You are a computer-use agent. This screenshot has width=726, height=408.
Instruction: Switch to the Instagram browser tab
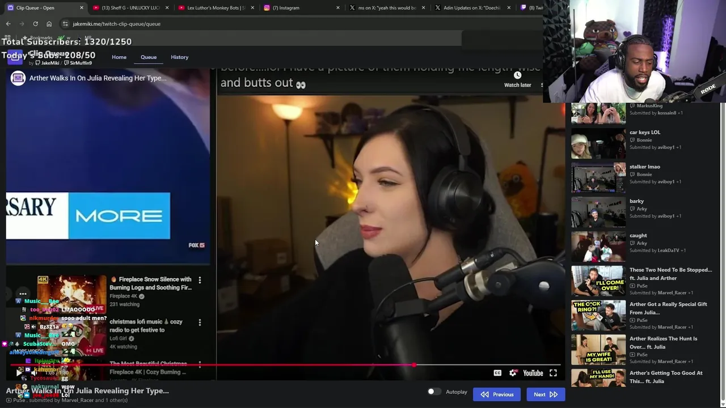(301, 8)
